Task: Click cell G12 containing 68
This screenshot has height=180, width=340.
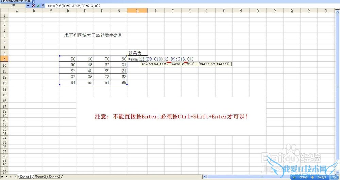Action: click(119, 77)
